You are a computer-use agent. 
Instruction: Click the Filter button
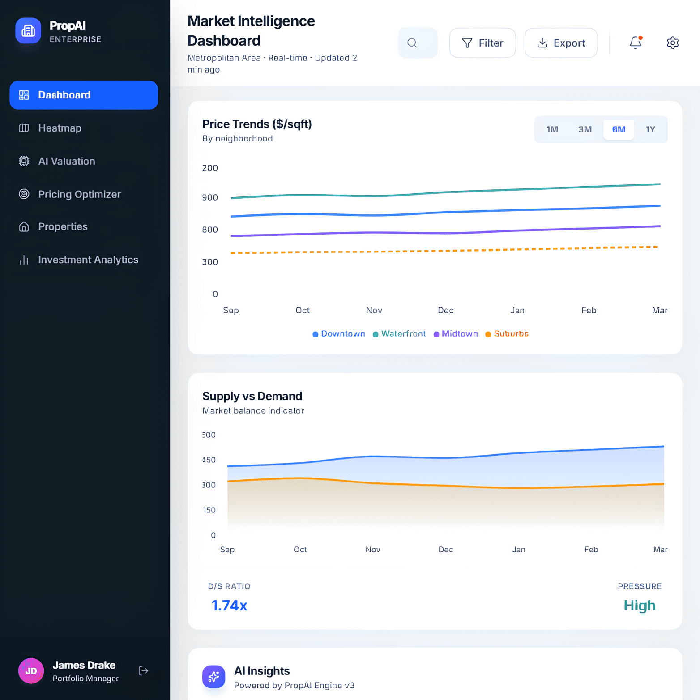click(482, 43)
